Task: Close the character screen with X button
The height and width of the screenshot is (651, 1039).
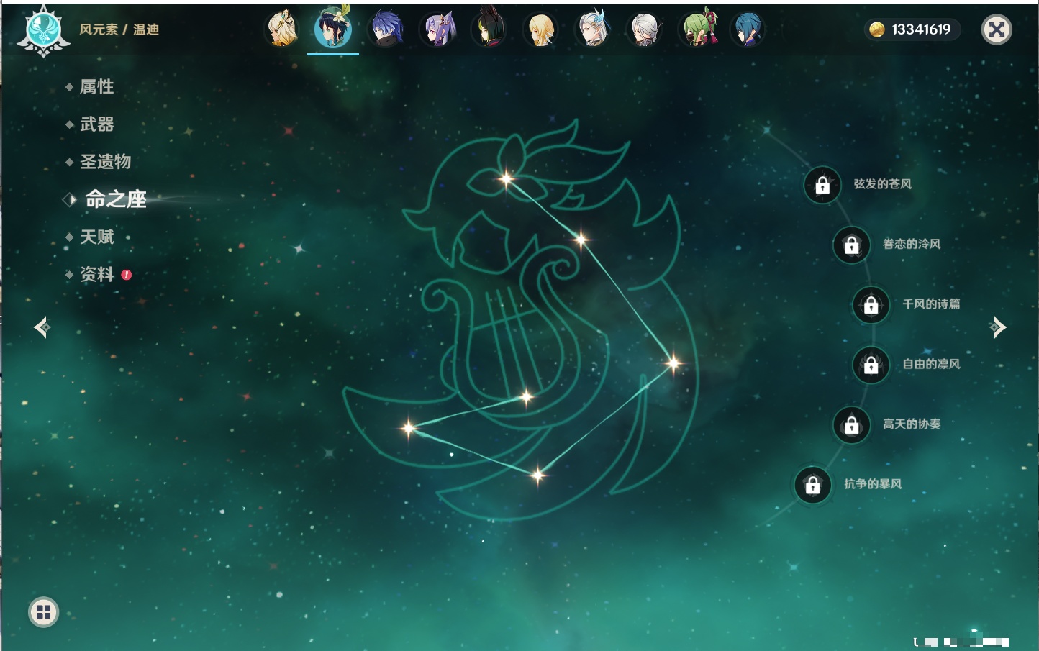Action: click(x=997, y=29)
